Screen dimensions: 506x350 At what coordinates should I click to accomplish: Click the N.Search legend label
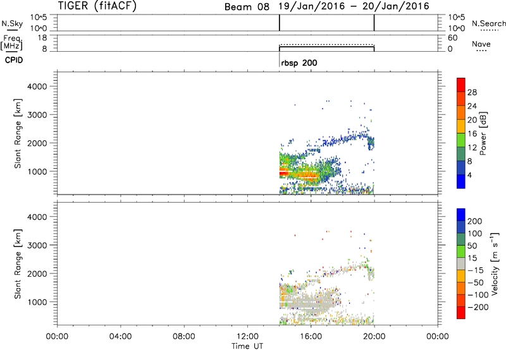click(x=488, y=23)
